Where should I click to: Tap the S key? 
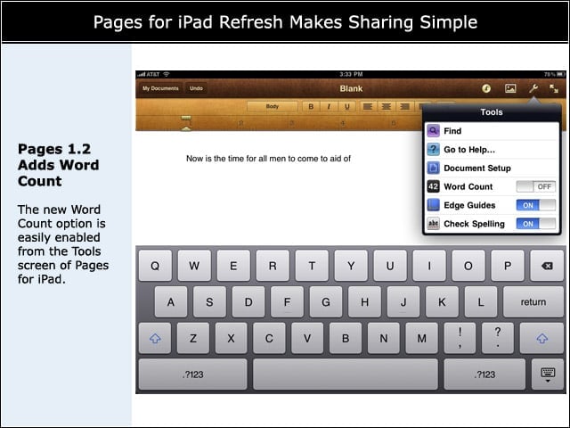tap(209, 301)
